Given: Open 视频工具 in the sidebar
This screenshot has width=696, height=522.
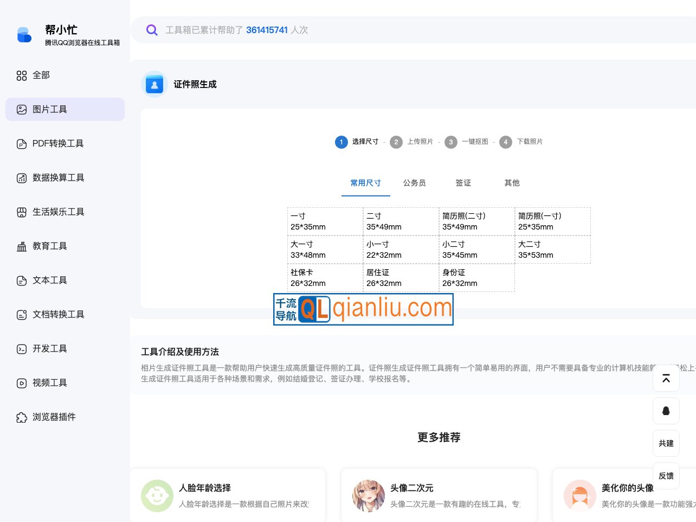Looking at the screenshot, I should click(x=50, y=383).
